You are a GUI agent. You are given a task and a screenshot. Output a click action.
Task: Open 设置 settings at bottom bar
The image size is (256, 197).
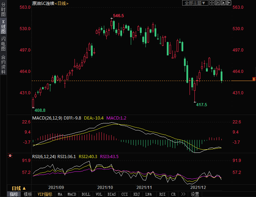(x=195, y=194)
